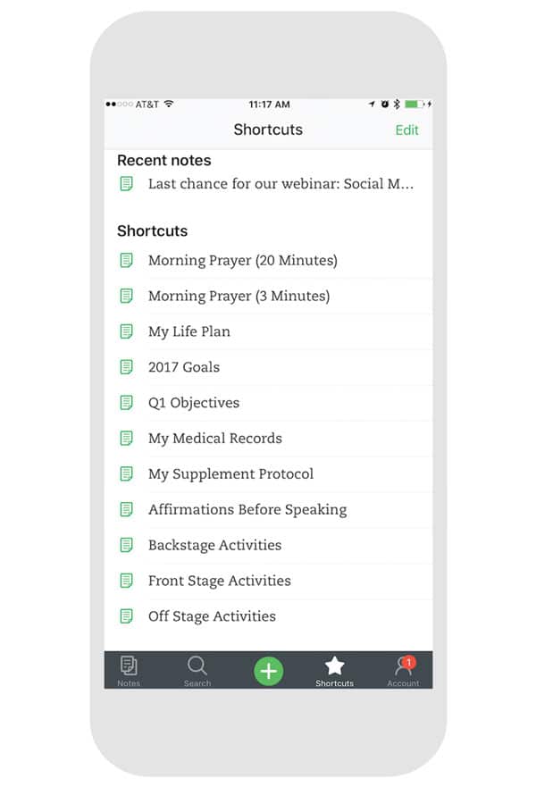Open the Account tab with notification badge
This screenshot has height=787, width=536.
(403, 670)
